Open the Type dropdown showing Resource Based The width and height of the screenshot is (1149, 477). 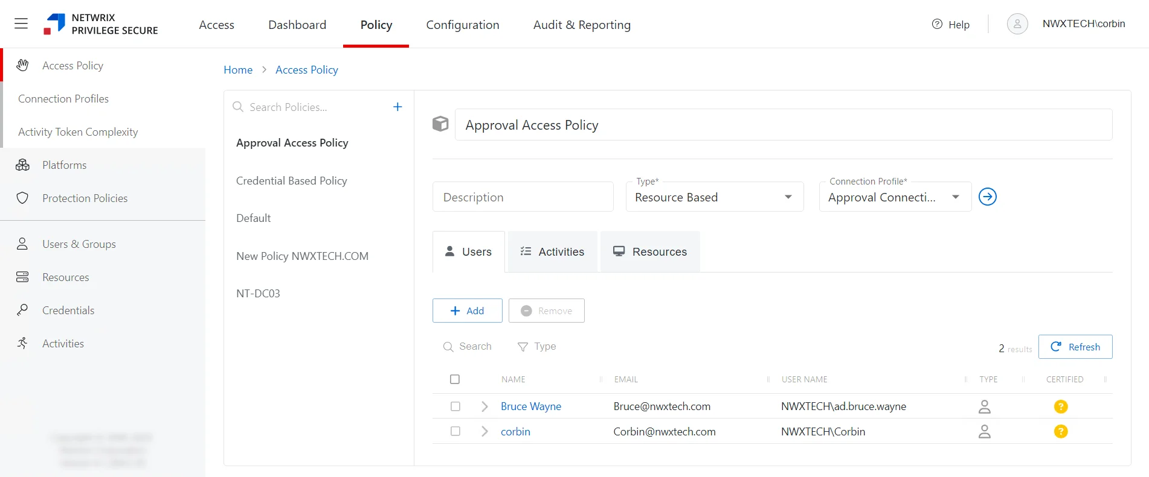tap(715, 197)
